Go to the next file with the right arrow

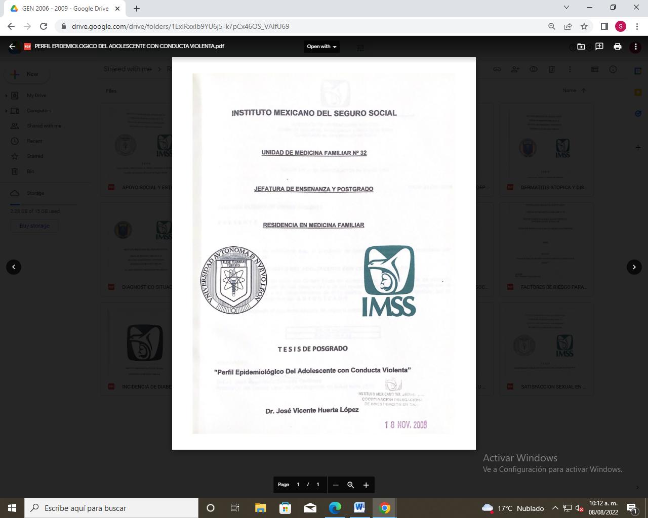[634, 267]
